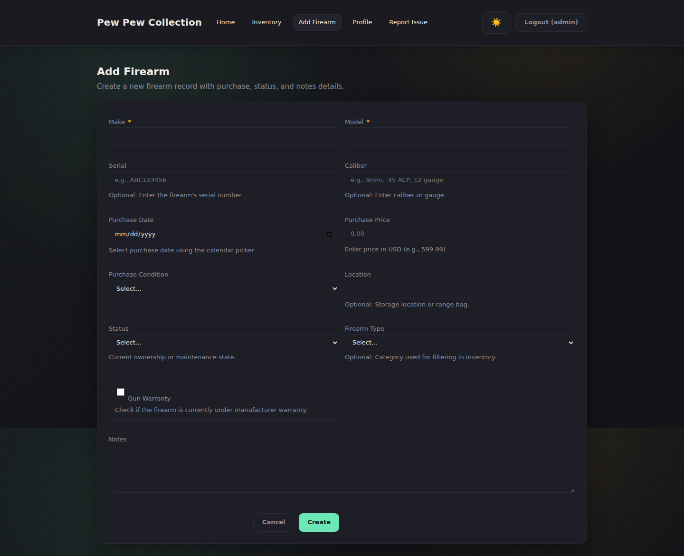Open the Firearm Type dropdown
684x556 pixels.
459,342
